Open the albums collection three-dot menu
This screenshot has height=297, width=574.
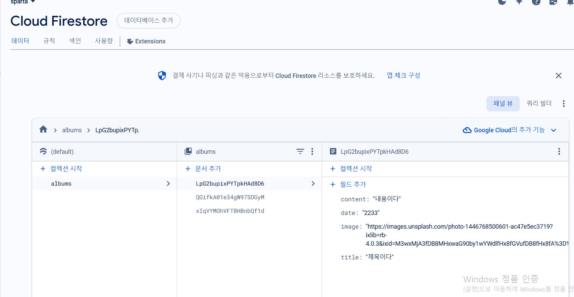coord(312,151)
